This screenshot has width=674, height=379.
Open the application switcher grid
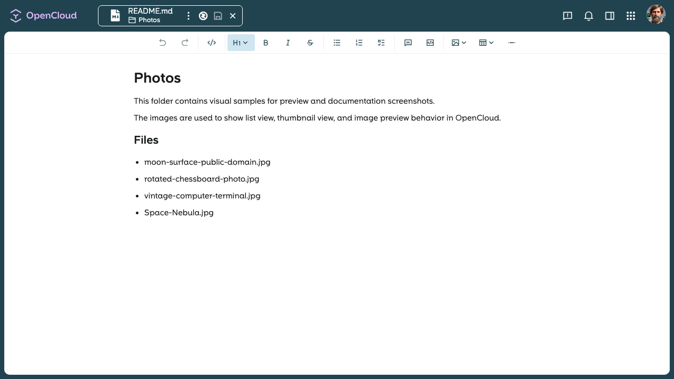pyautogui.click(x=631, y=16)
